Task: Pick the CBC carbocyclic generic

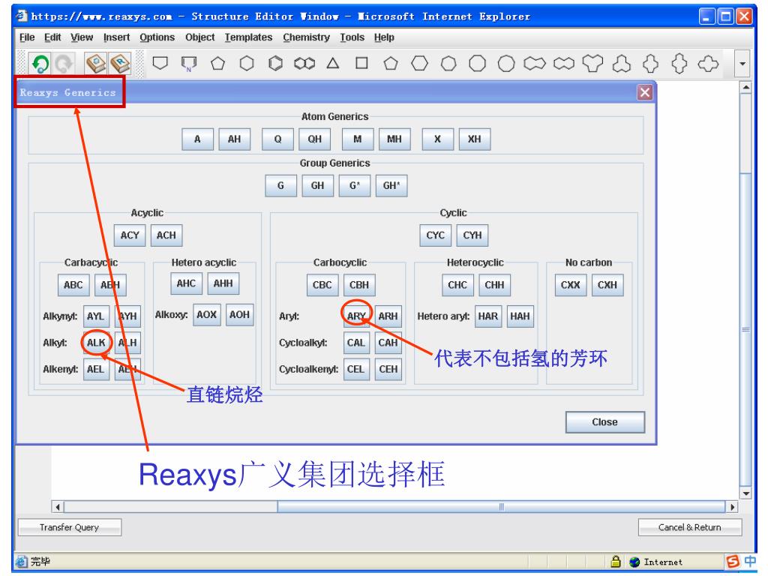Action: [322, 285]
